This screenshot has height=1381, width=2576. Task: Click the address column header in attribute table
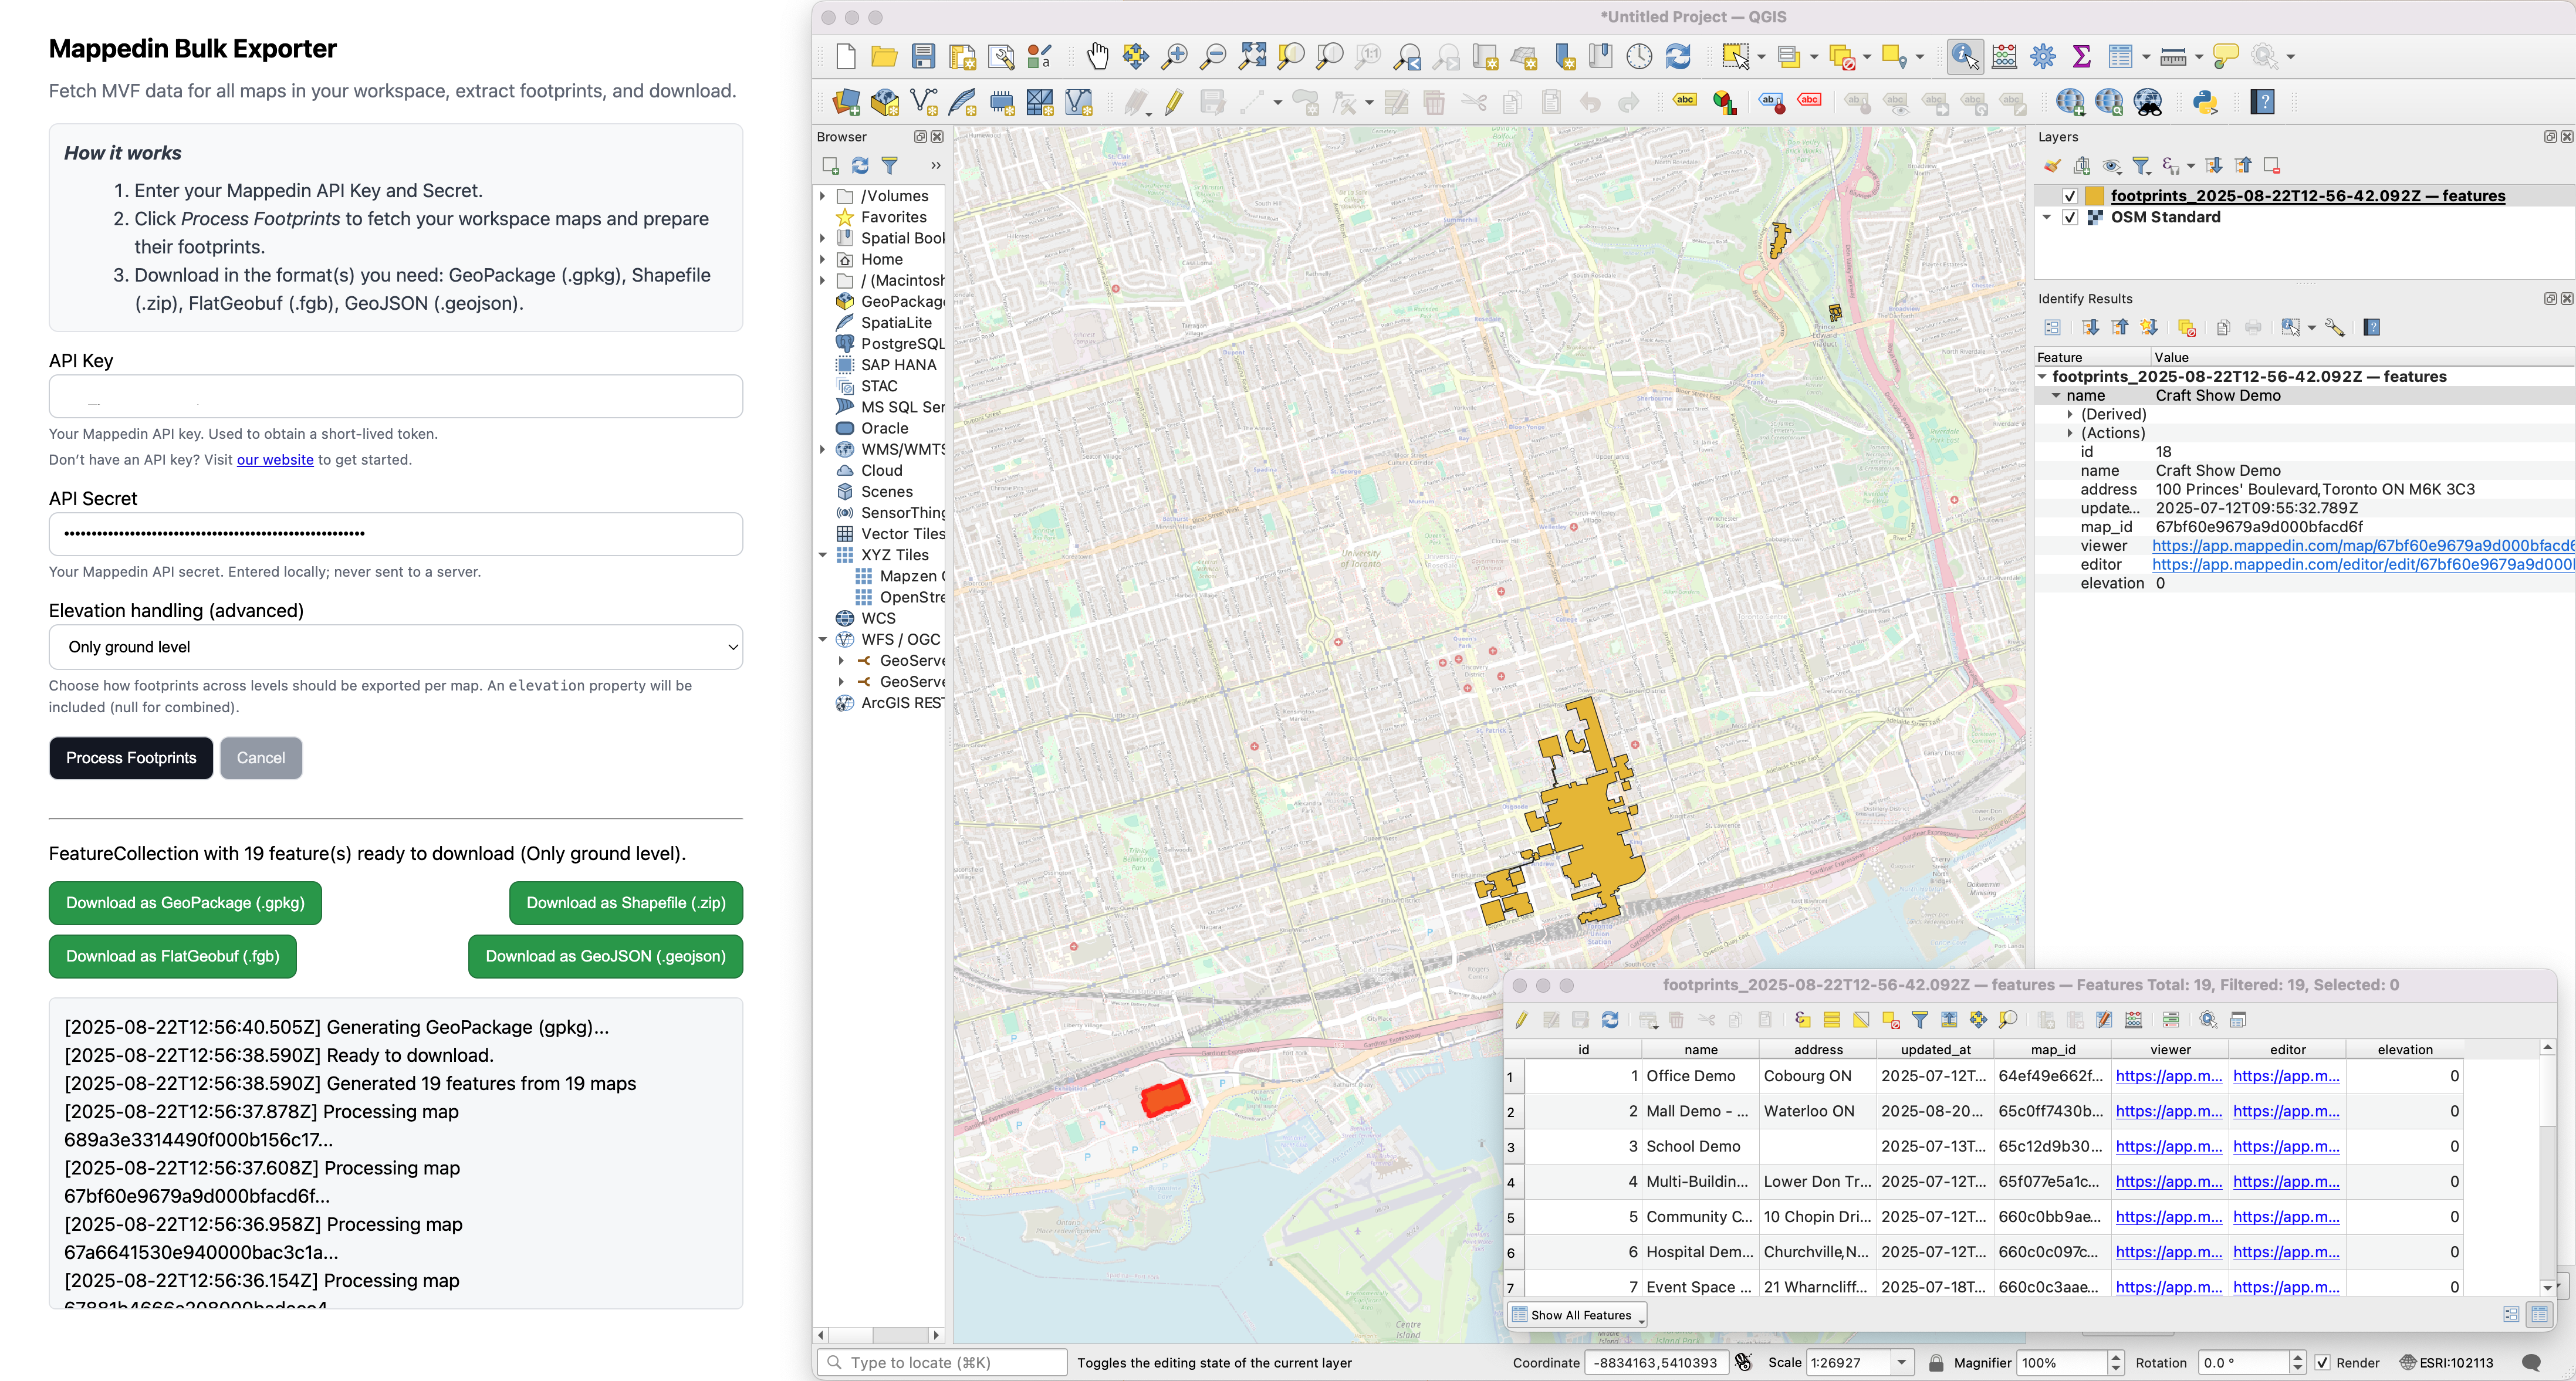point(1818,1050)
